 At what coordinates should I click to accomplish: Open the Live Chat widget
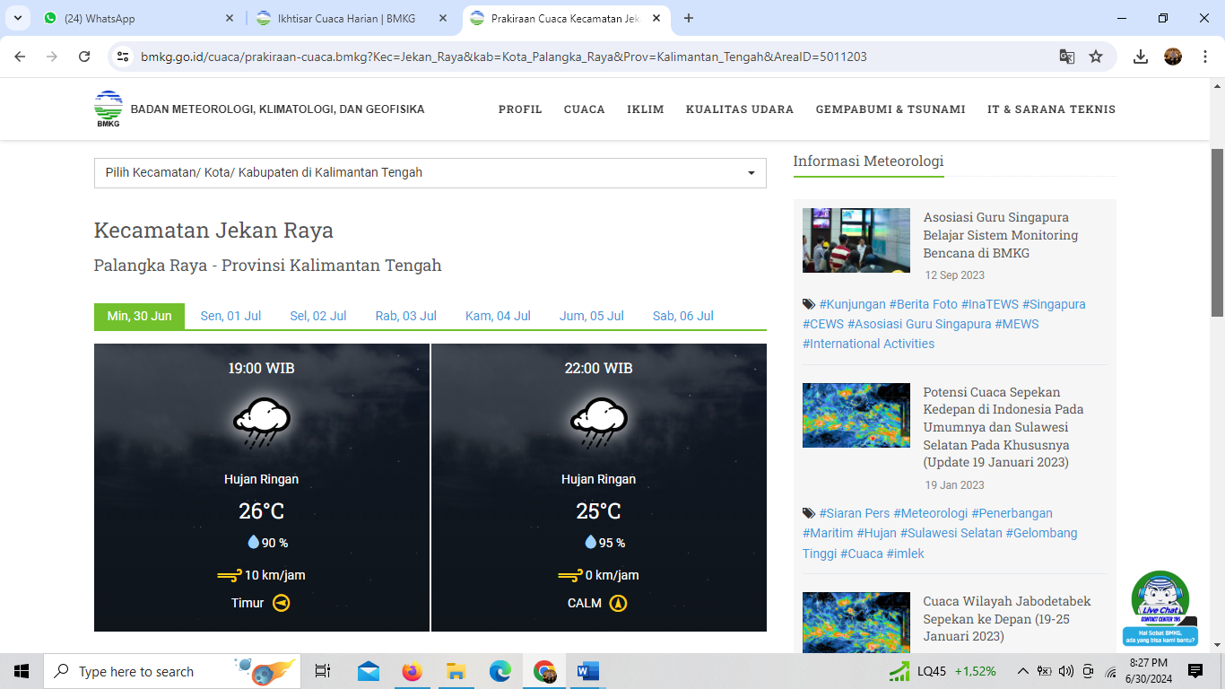[x=1160, y=608]
